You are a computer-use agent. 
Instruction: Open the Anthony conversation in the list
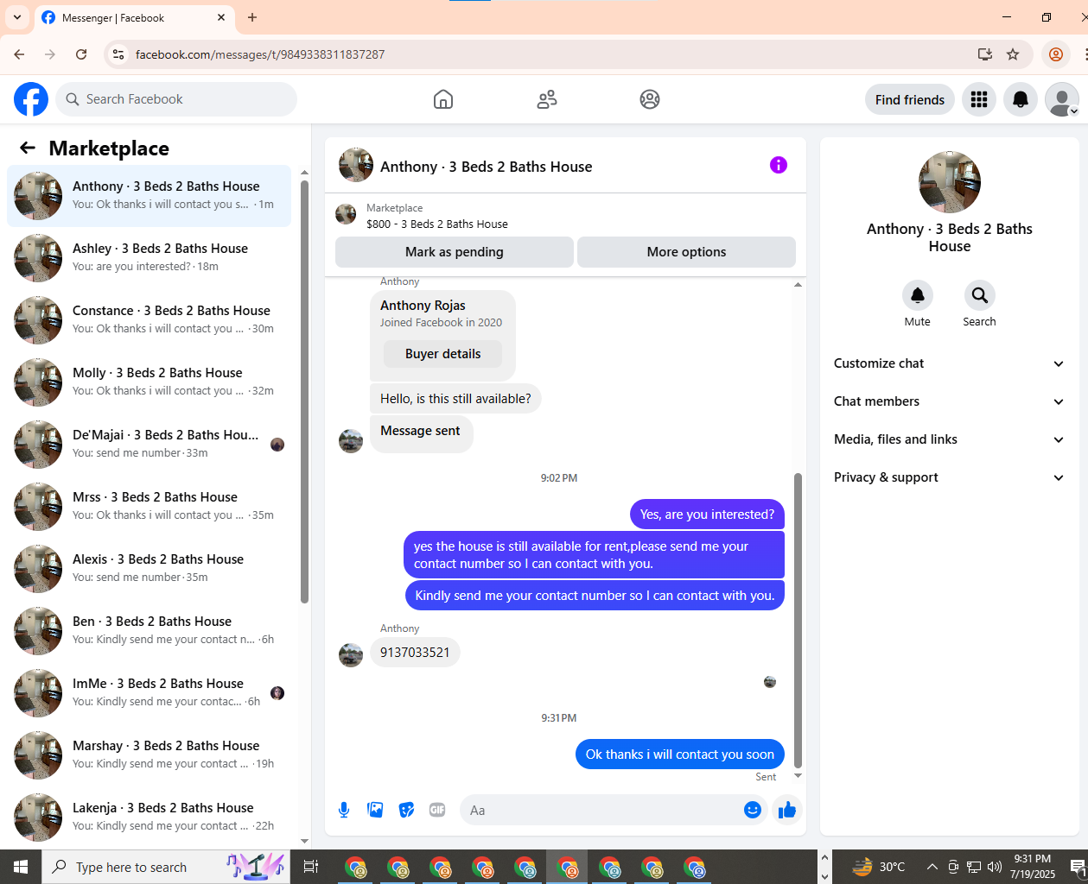(x=150, y=196)
